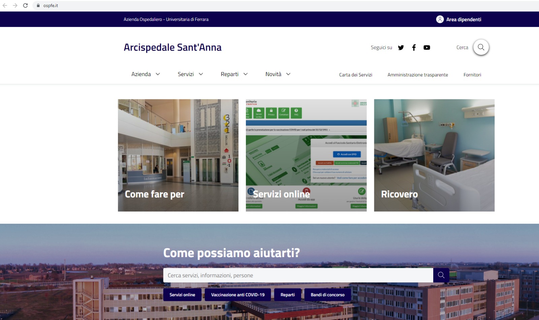Open the Twitter social link icon
Viewport: 539px width, 320px height.
pos(401,47)
